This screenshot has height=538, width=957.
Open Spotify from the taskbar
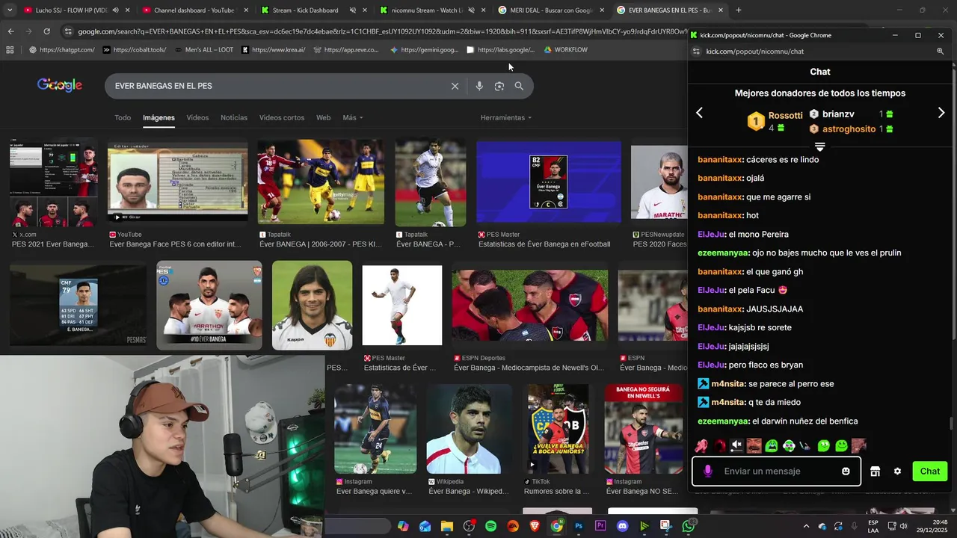(x=490, y=526)
